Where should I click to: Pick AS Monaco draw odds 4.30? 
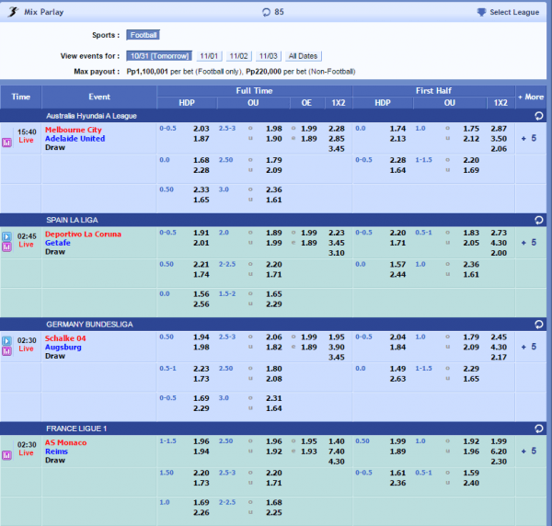point(337,462)
